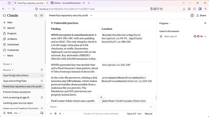This screenshot has width=209, height=117.
Task: Expand the Progress panel chevron
Action: click(170, 23)
